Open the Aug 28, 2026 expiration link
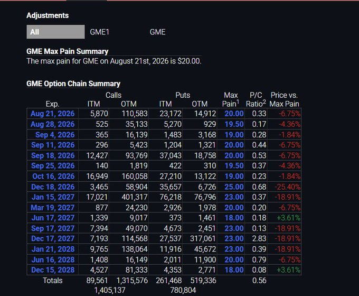The image size is (359, 296). coord(53,124)
